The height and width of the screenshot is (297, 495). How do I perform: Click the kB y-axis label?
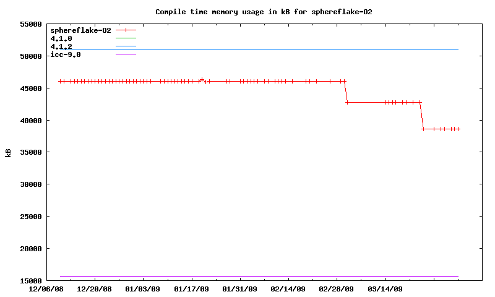point(8,152)
